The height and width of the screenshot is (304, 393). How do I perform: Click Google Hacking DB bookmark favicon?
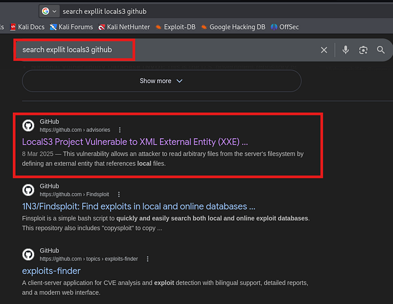pyautogui.click(x=204, y=27)
